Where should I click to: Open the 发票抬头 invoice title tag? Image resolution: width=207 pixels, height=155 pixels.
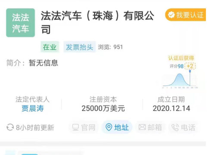coord(79,47)
